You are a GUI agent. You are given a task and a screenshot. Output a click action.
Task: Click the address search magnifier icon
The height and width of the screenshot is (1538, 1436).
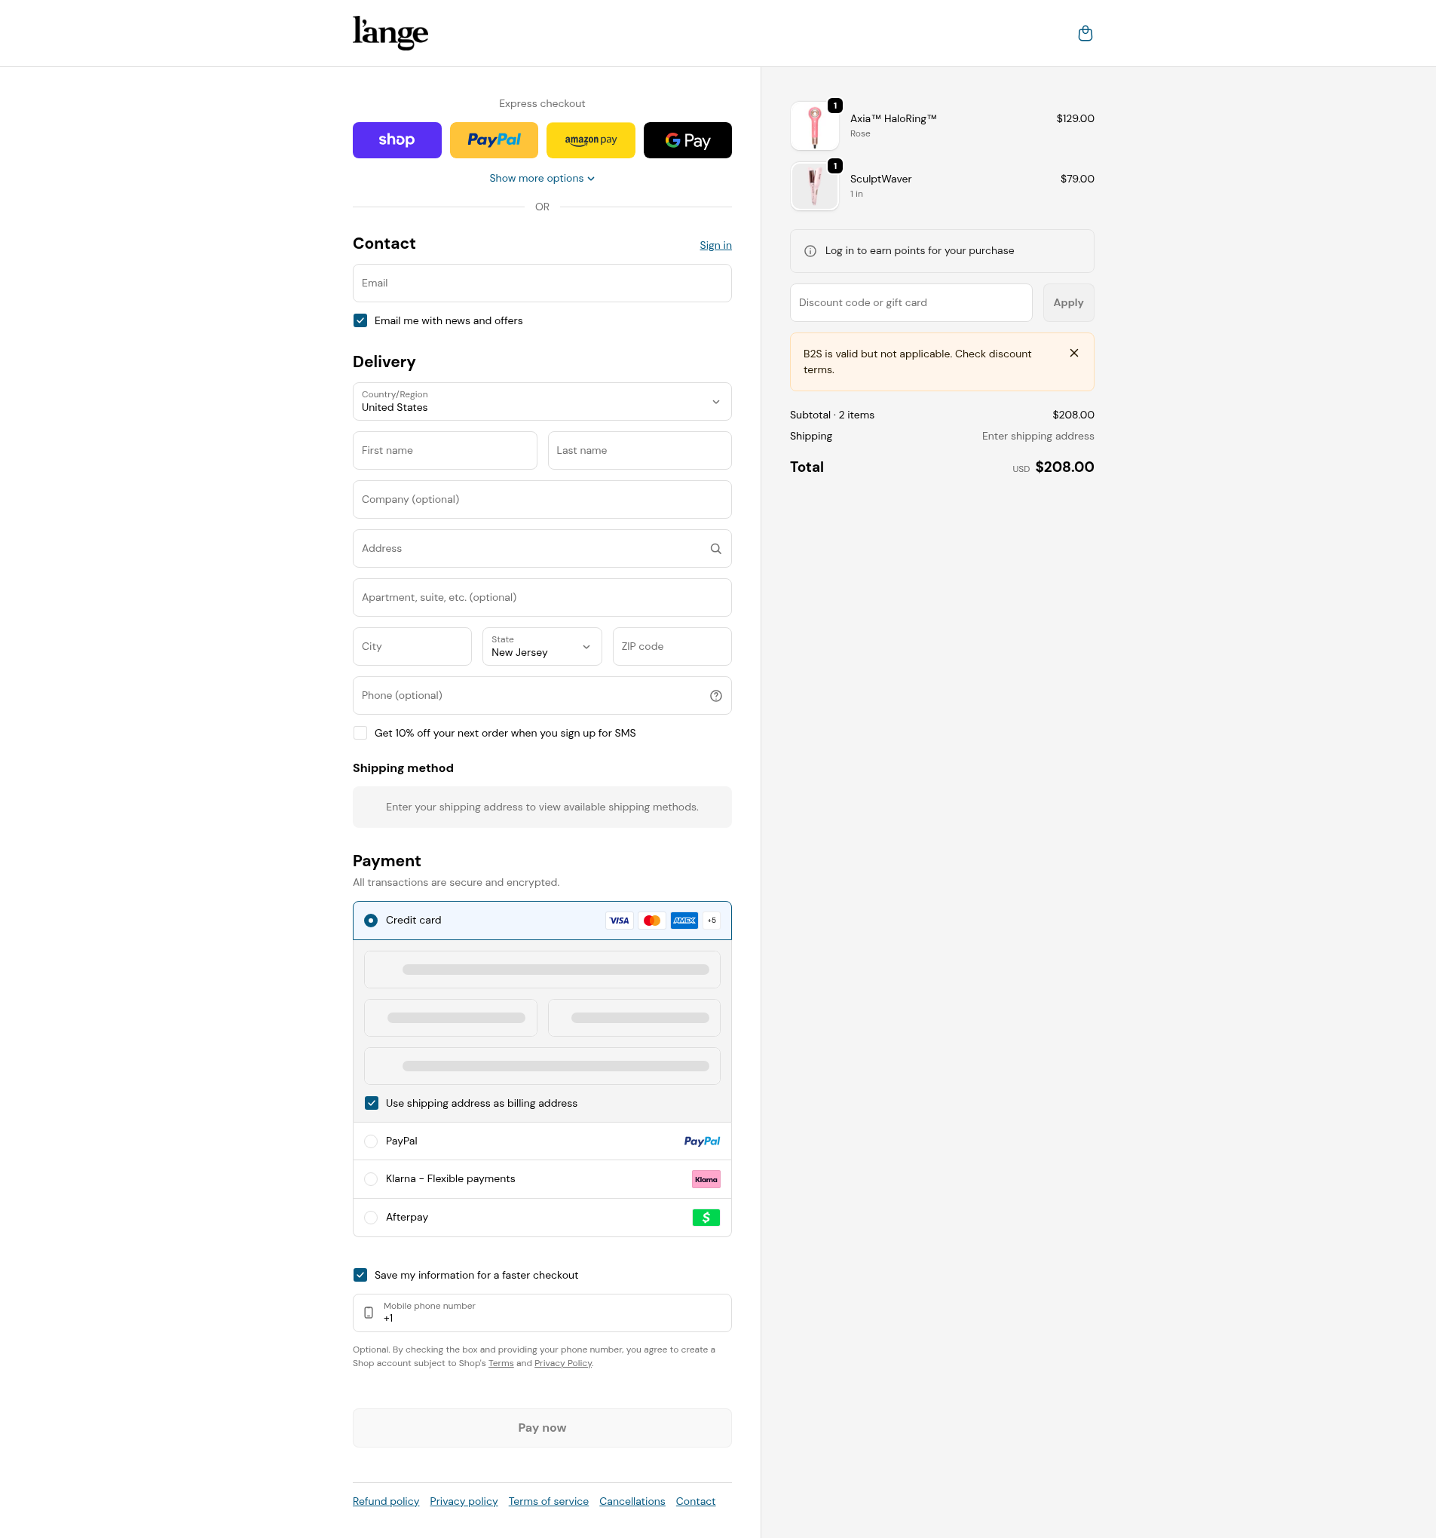click(715, 549)
